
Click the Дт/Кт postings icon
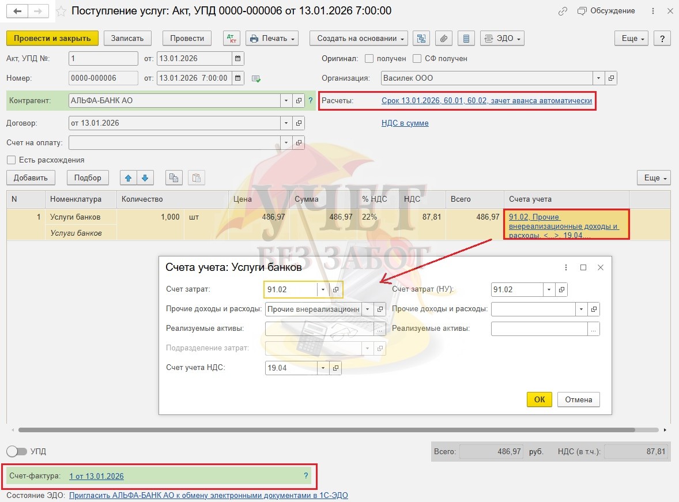click(232, 39)
